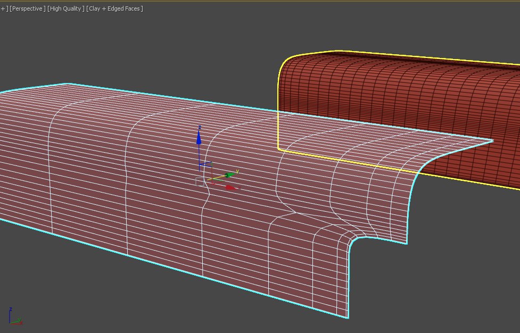The image size is (520, 333).
Task: Click the gray square handle at gizmo center
Action: tap(200, 182)
